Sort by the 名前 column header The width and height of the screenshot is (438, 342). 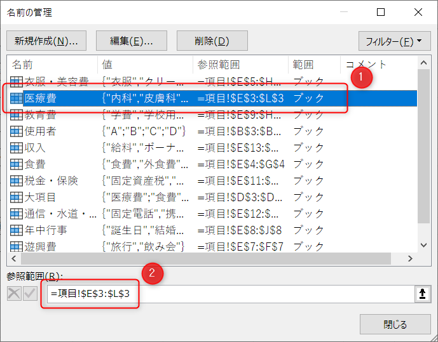[51, 65]
